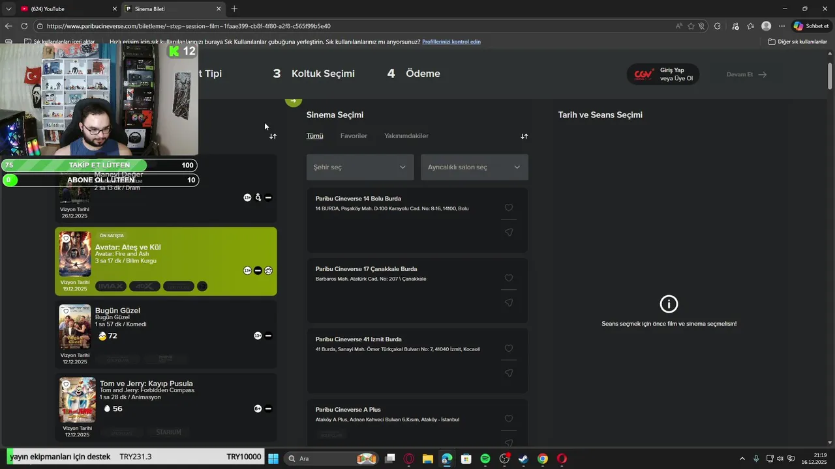Viewport: 835px width, 469px height.
Task: Click Giriş Yap veya Üye Ol button
Action: coord(663,74)
